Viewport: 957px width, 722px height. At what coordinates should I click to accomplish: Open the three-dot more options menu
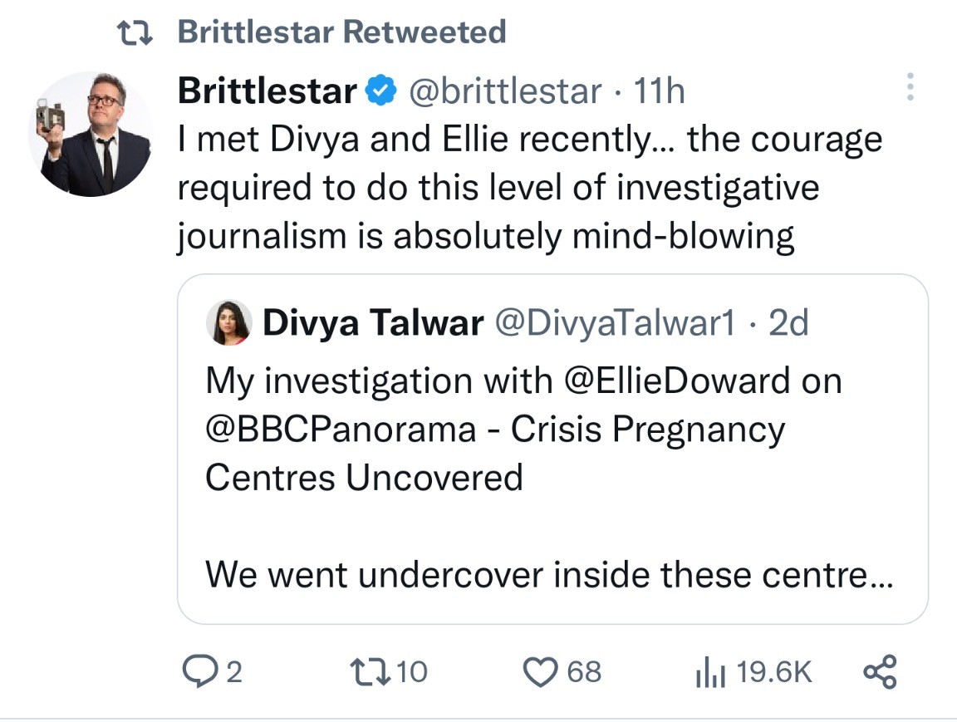tap(910, 87)
